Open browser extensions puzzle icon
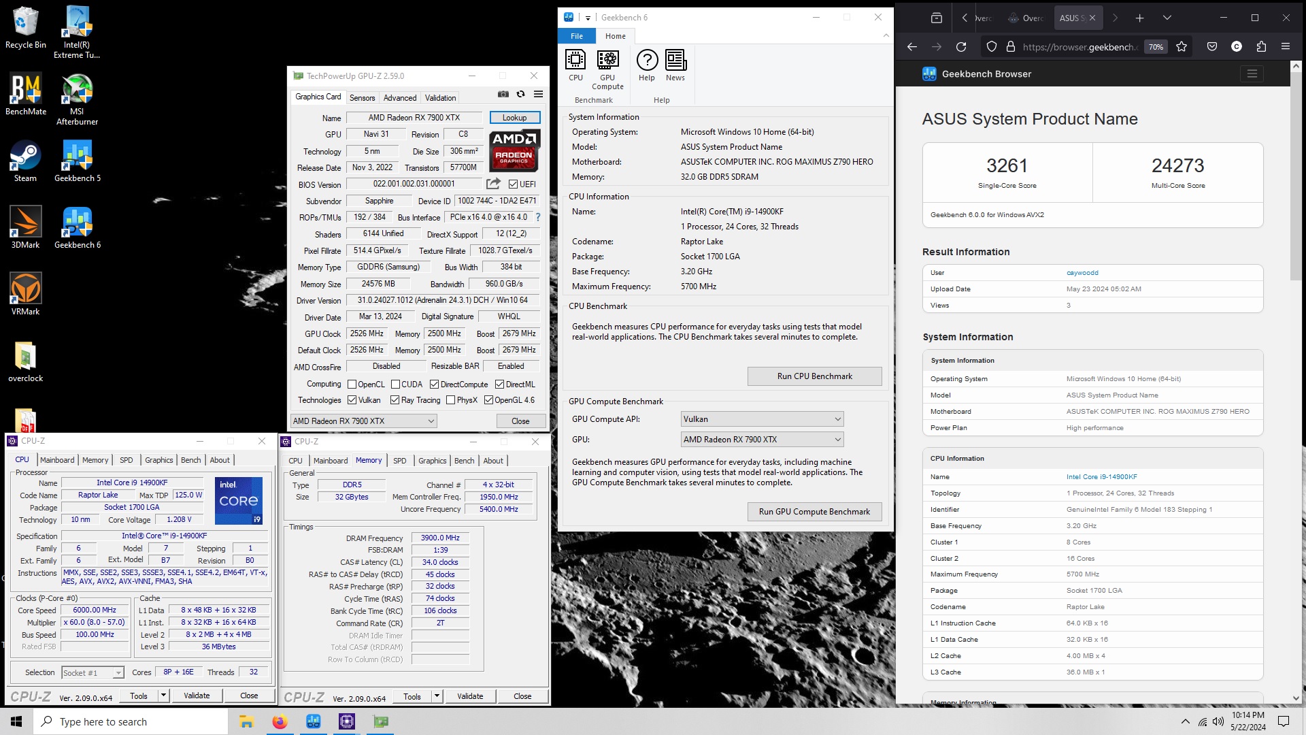The height and width of the screenshot is (735, 1306). [1261, 46]
